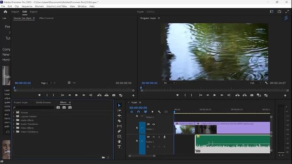
Task: Switch to the Effect Controls tab
Action: point(46,18)
